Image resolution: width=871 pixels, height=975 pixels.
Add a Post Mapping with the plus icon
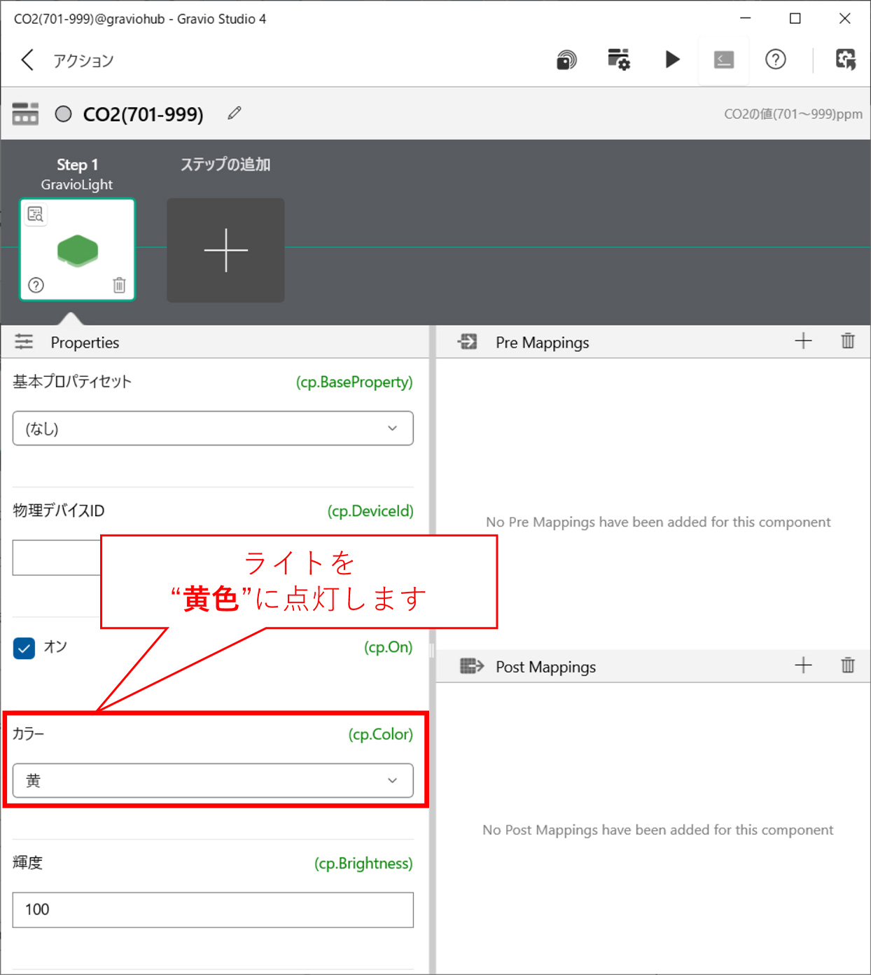pyautogui.click(x=804, y=665)
